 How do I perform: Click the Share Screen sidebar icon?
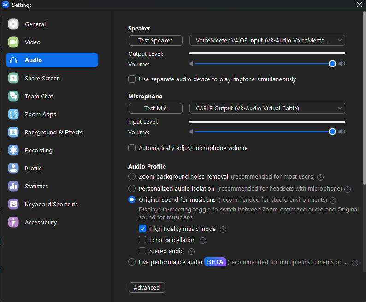[x=13, y=78]
